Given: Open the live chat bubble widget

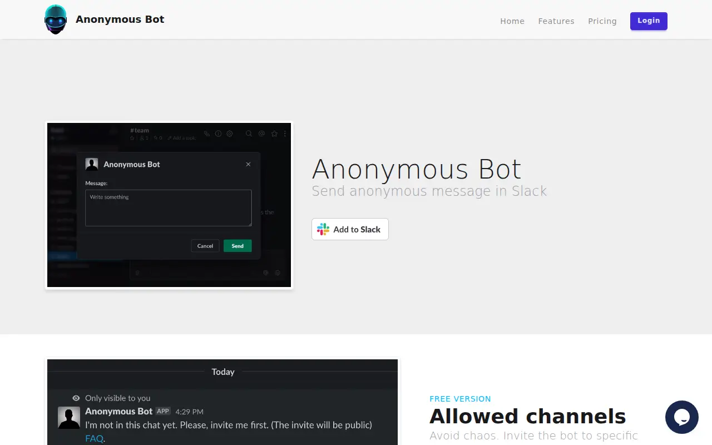Looking at the screenshot, I should tap(682, 417).
